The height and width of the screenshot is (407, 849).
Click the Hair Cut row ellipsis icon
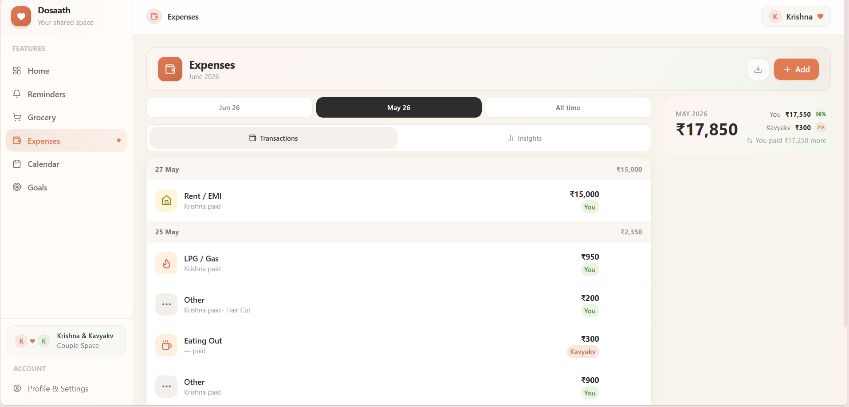coord(166,304)
